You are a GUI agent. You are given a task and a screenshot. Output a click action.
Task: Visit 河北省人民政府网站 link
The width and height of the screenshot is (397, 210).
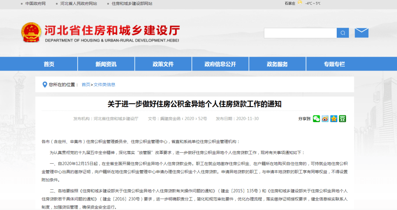click(x=79, y=4)
